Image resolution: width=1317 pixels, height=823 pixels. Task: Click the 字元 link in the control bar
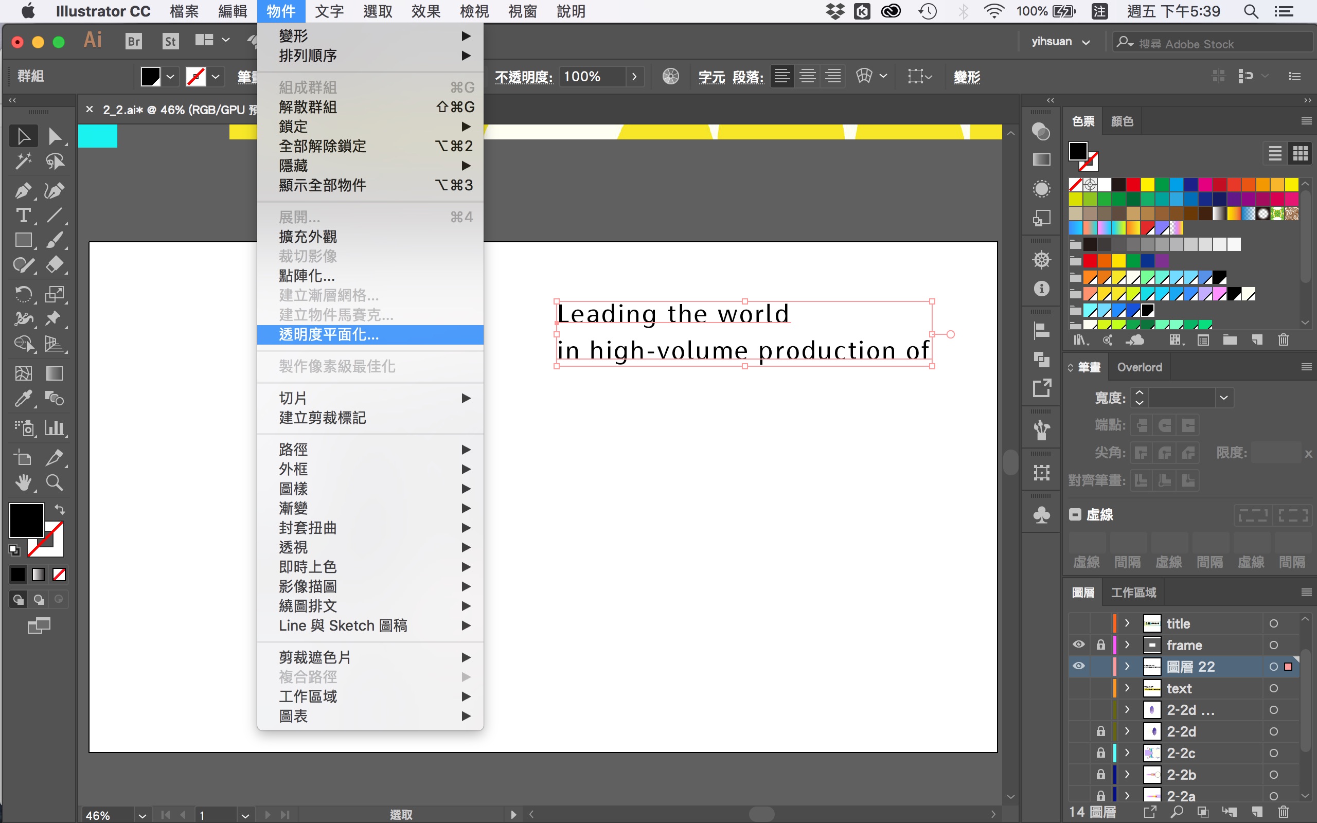coord(711,77)
